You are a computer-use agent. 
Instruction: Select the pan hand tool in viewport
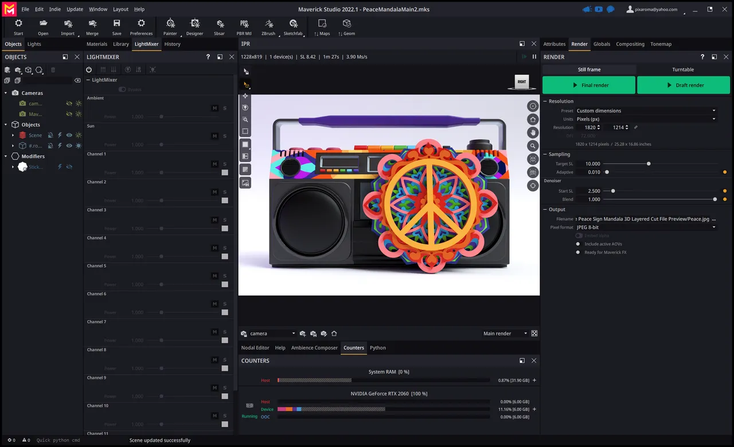pyautogui.click(x=533, y=132)
